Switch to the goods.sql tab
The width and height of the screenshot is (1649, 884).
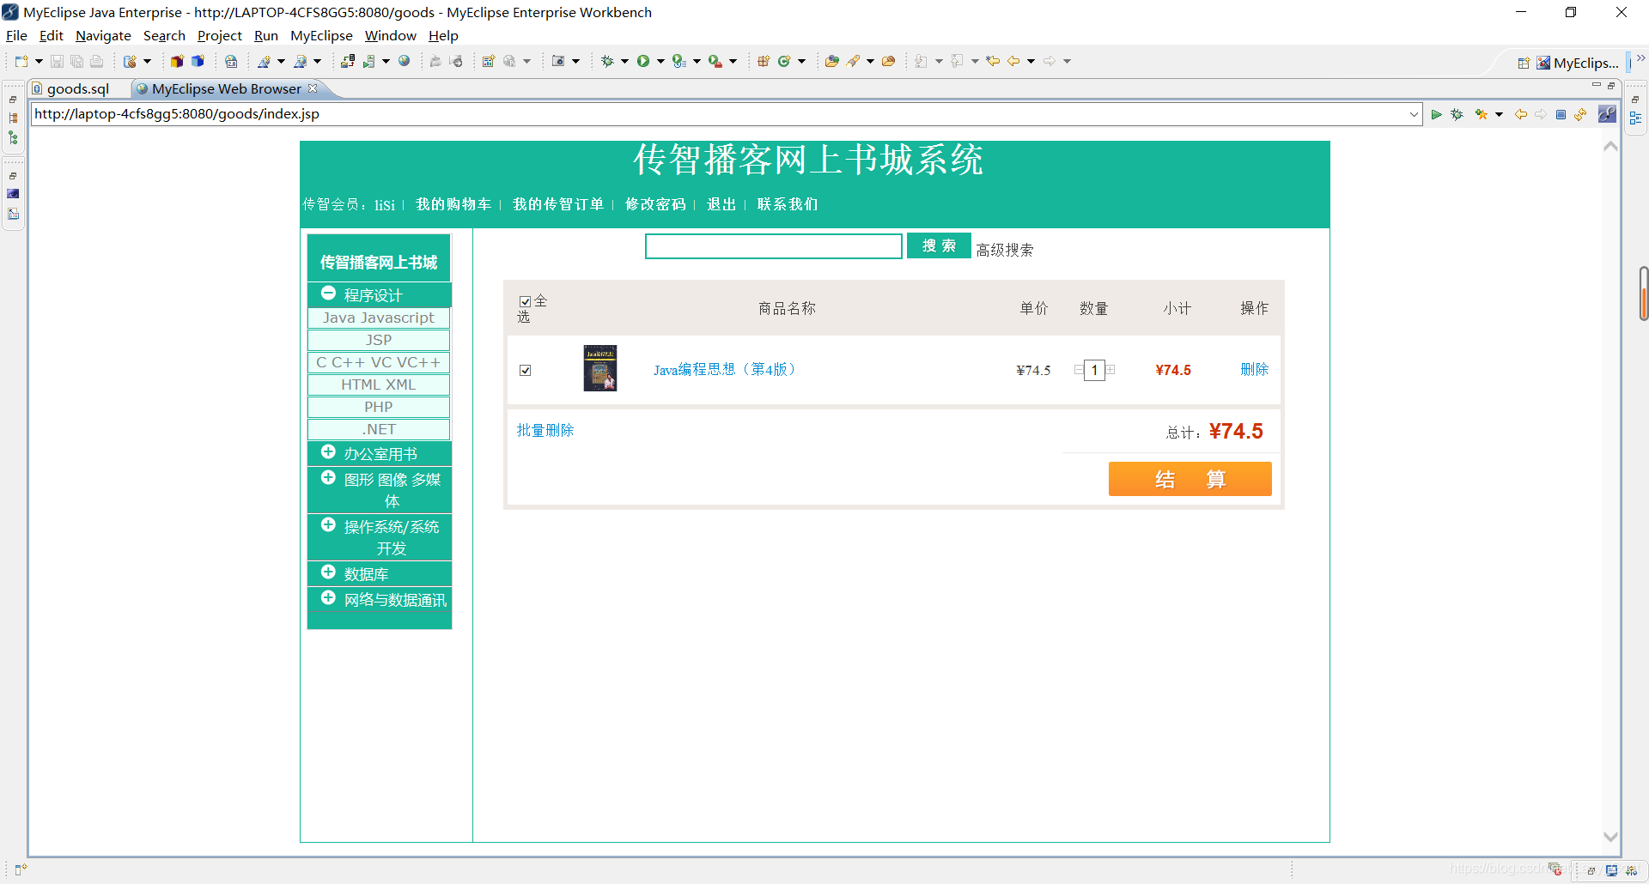[77, 88]
